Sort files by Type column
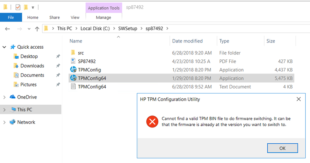 (x=224, y=41)
